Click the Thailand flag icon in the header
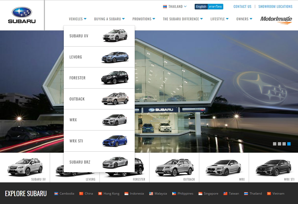Screen dimensions: 298x204 pyautogui.click(x=165, y=7)
